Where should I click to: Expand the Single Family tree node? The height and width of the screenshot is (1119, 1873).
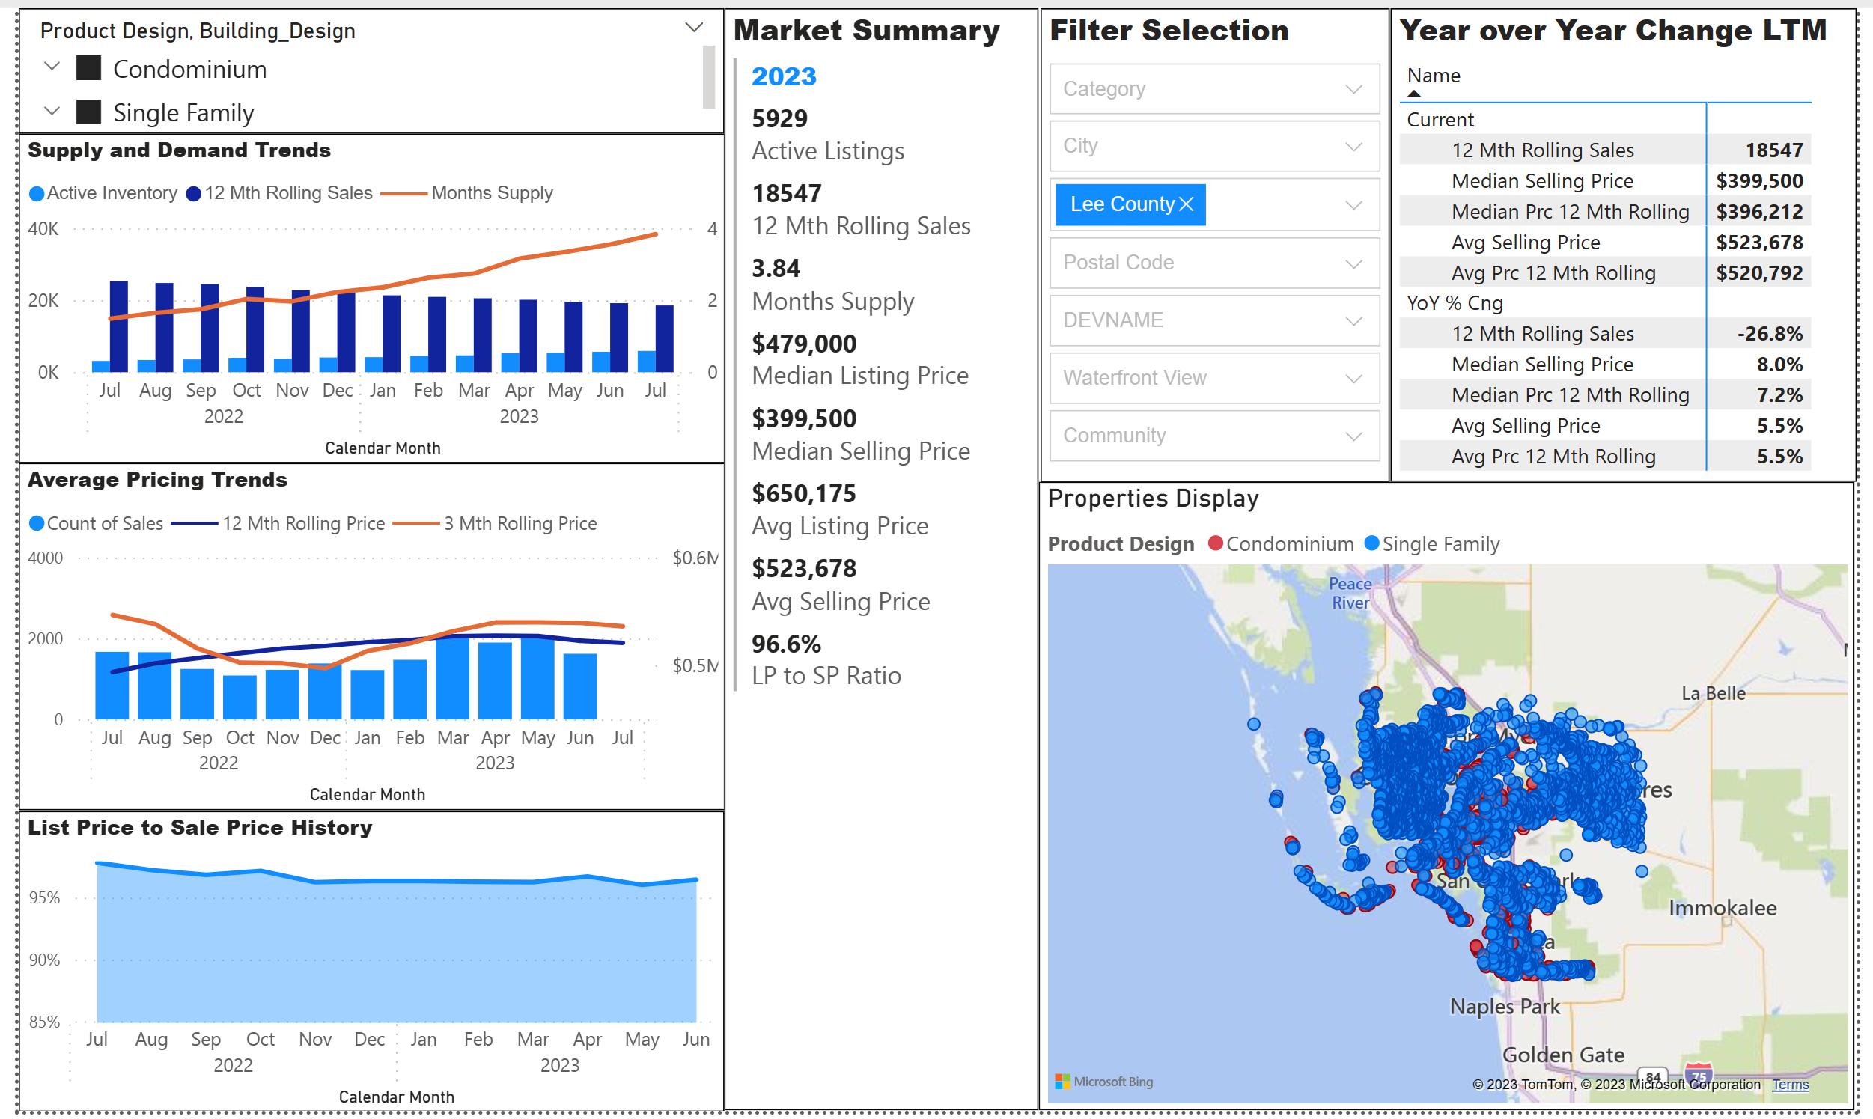point(52,111)
